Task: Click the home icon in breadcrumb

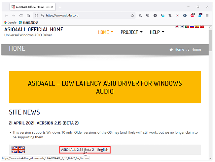Action: [171, 49]
